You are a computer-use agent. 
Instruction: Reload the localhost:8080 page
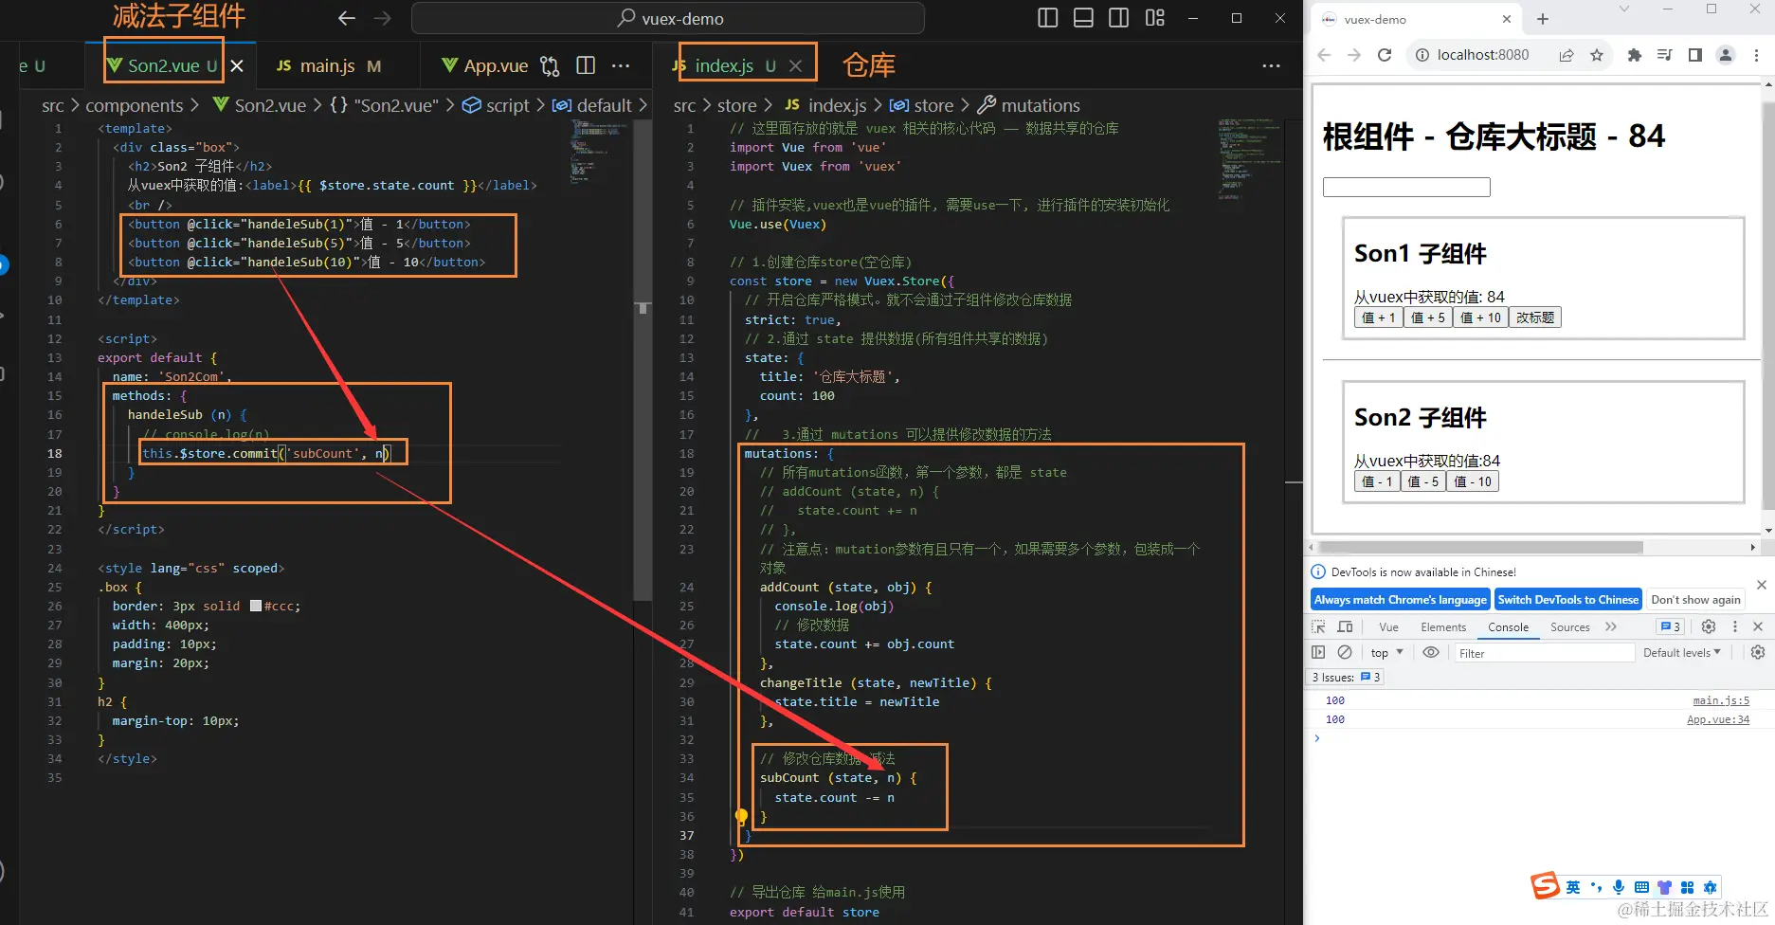click(x=1385, y=55)
